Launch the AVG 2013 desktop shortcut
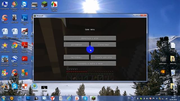Screen dimensions: 180x101 (24, 74)
